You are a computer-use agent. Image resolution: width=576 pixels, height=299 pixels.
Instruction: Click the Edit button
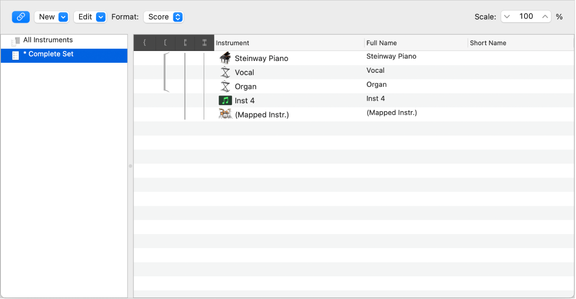[86, 17]
